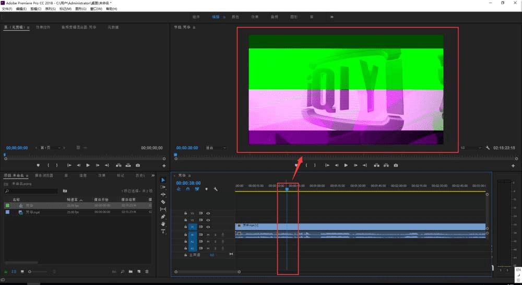Select the Pen tool
522x285 pixels.
coord(163,216)
